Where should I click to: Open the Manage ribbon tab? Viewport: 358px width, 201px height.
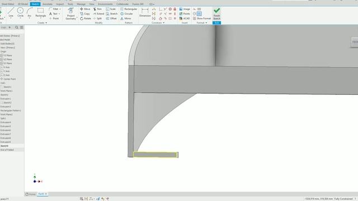[81, 4]
